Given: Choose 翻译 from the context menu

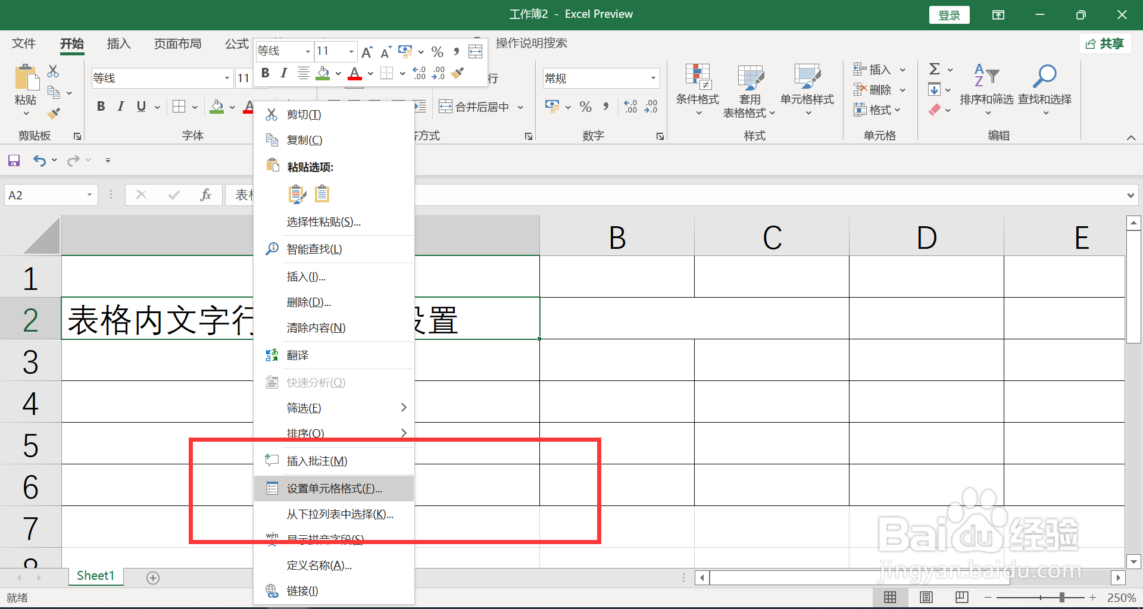Looking at the screenshot, I should coord(334,355).
